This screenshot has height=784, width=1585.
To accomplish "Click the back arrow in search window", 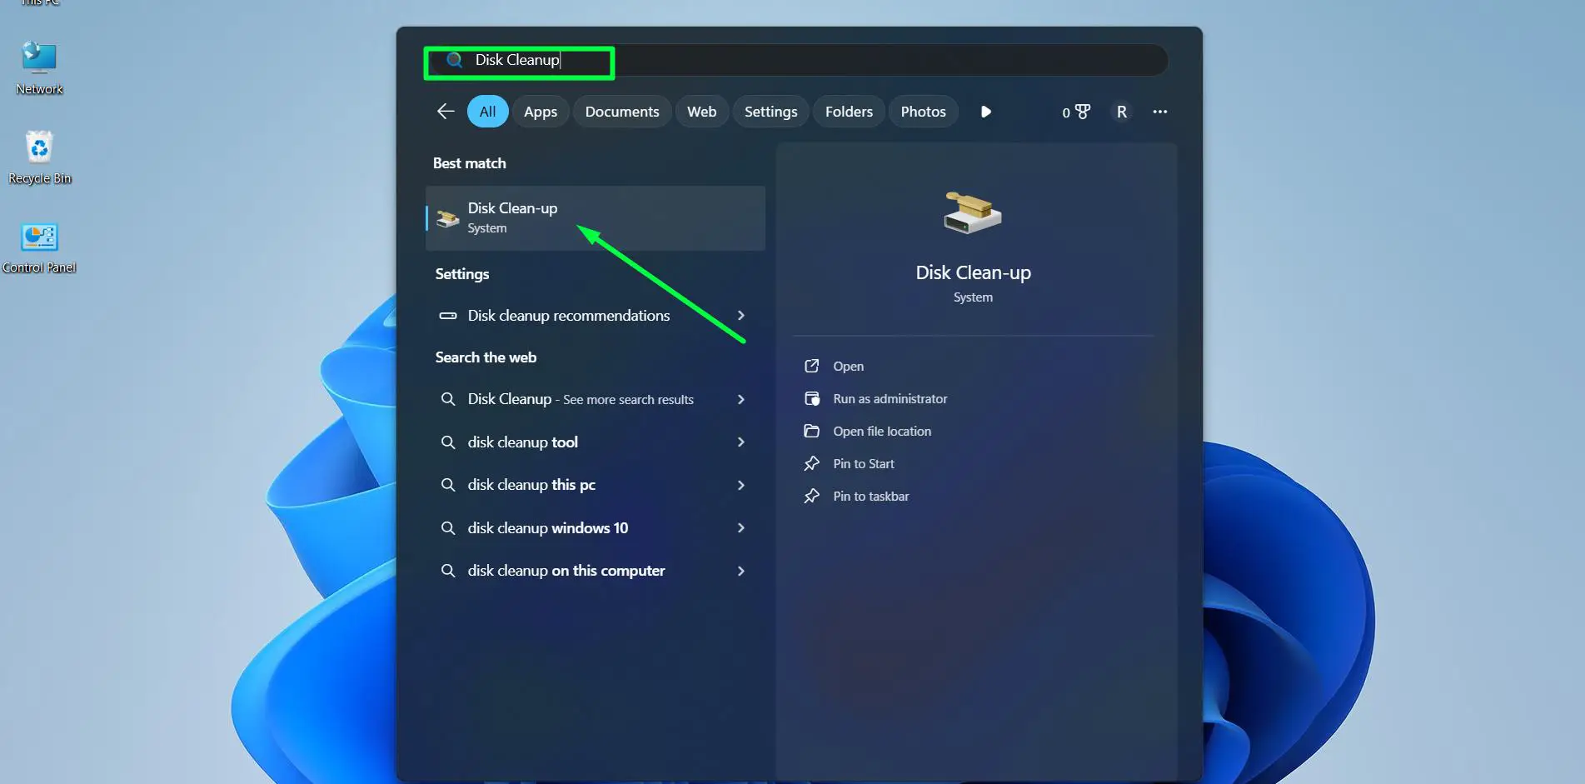I will pyautogui.click(x=445, y=111).
